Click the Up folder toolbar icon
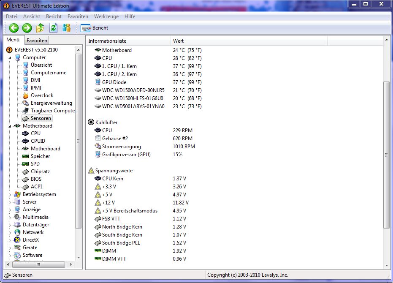The height and width of the screenshot is (283, 393). pyautogui.click(x=40, y=28)
